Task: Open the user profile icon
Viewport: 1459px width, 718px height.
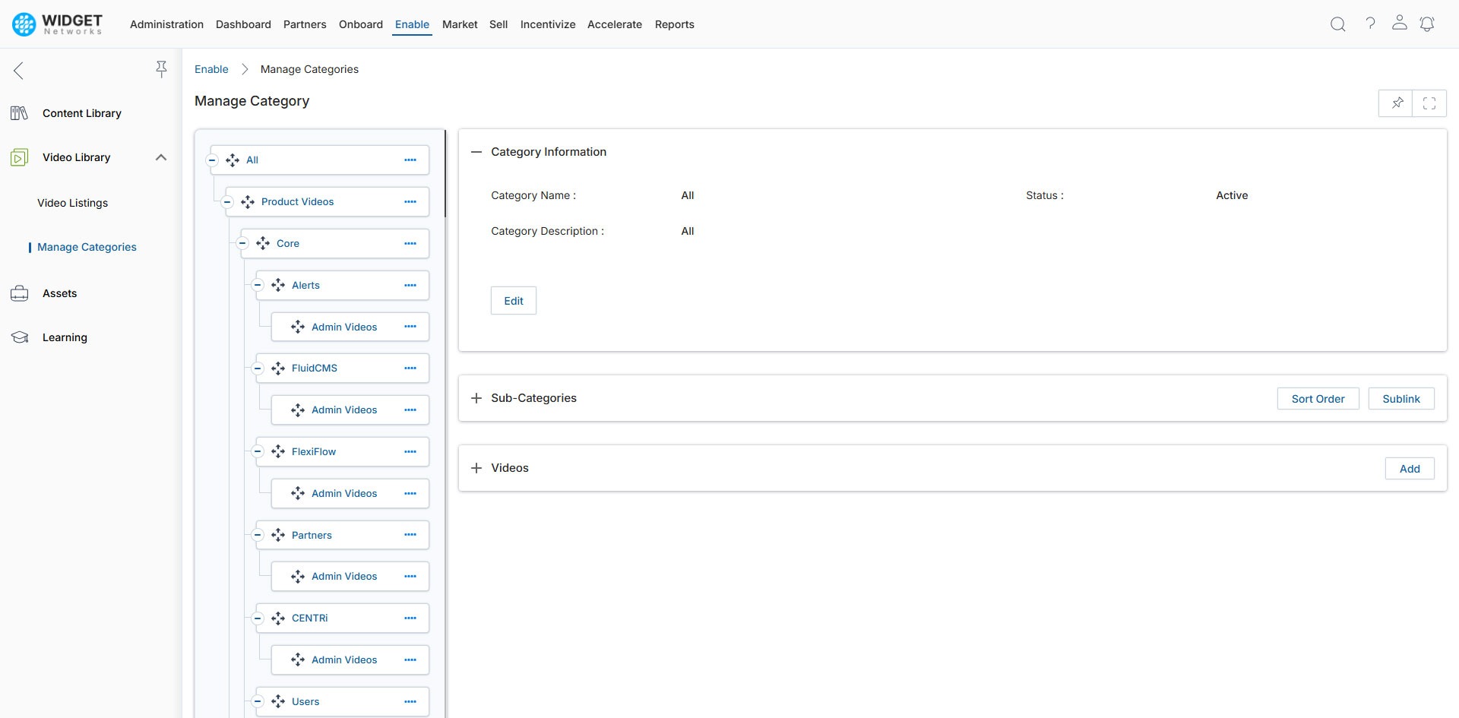Action: point(1400,24)
